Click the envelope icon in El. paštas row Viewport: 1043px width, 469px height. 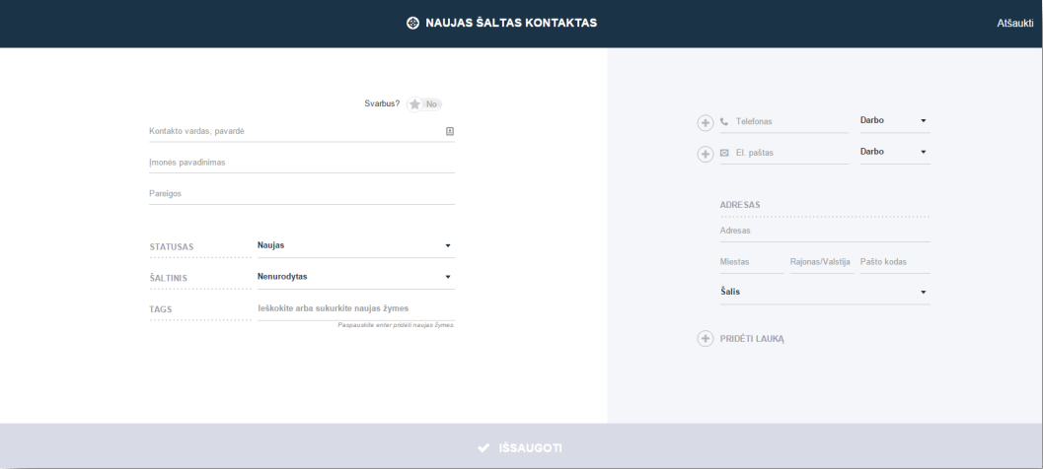point(724,153)
